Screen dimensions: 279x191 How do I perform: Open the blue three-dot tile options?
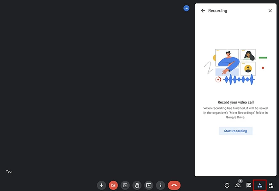point(186,8)
